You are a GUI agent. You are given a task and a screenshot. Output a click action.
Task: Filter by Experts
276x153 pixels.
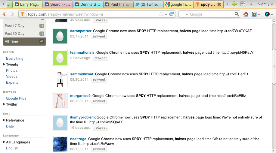12,82
